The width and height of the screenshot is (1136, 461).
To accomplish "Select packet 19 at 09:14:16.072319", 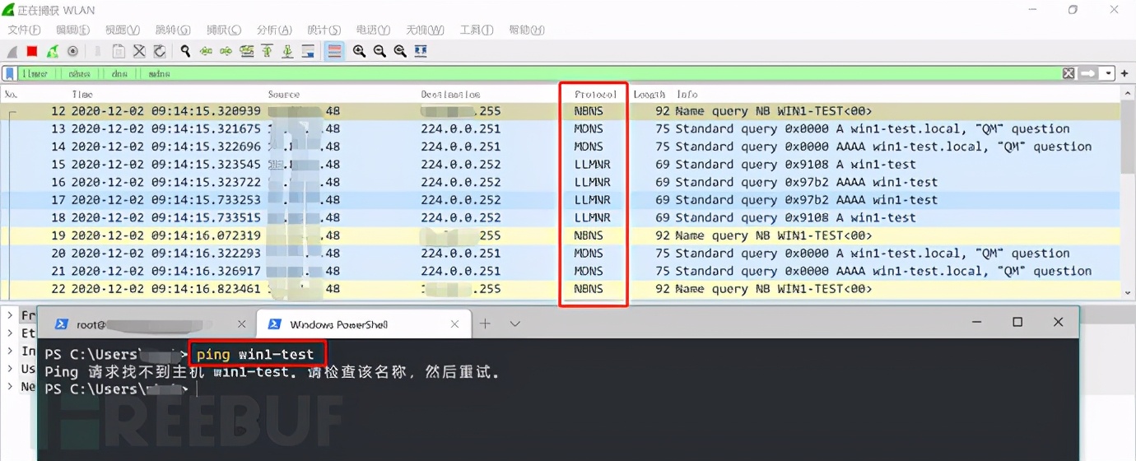I will (561, 235).
